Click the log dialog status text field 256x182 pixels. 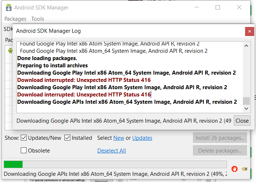pos(124,121)
